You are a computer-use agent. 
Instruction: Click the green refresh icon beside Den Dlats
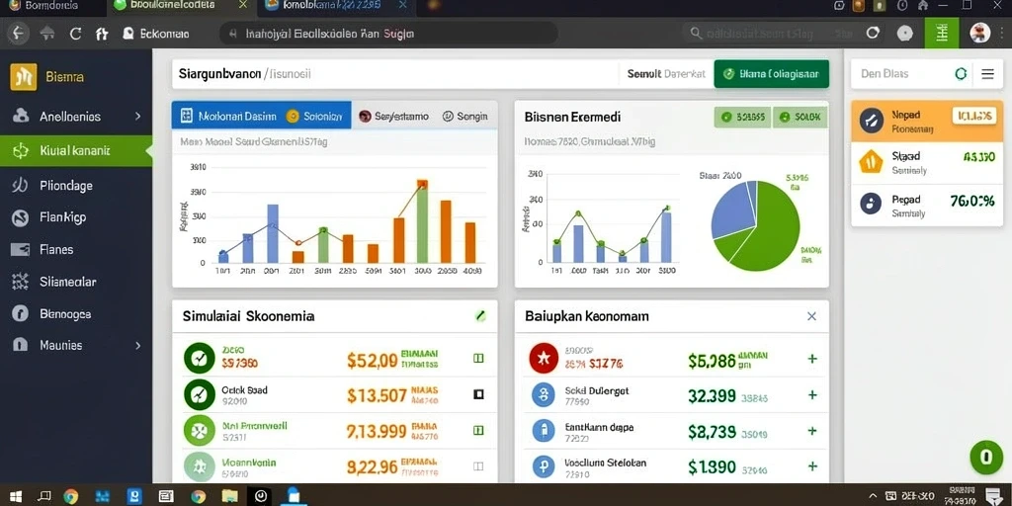point(961,73)
